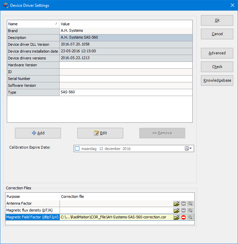The width and height of the screenshot is (238, 244).
Task: Click the Check button
Action: pyautogui.click(x=217, y=67)
